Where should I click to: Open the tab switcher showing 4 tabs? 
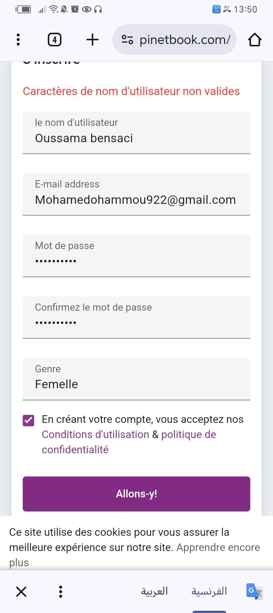point(55,40)
